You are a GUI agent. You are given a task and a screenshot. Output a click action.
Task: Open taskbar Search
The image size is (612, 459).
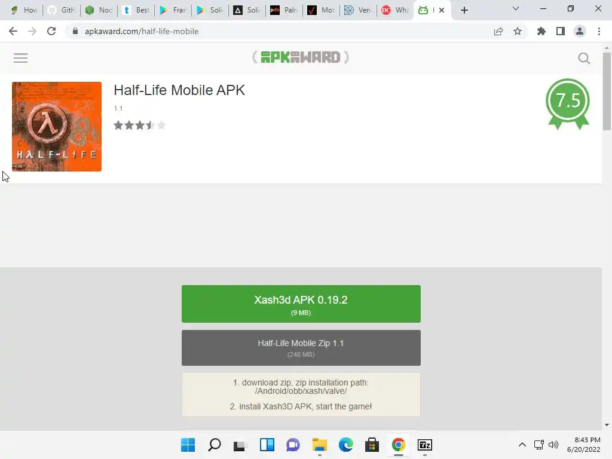click(215, 445)
